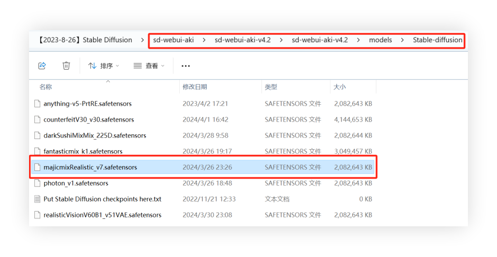497x257 pixels.
Task: Expand chevron after 【2023-8-26】Stable Diffusion breadcrumb
Action: (142, 40)
